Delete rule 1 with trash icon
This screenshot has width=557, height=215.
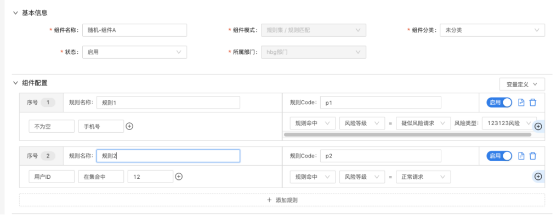pyautogui.click(x=533, y=103)
